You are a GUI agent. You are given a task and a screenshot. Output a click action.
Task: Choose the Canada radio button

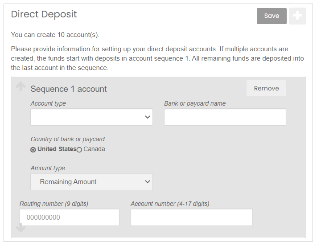coord(79,150)
